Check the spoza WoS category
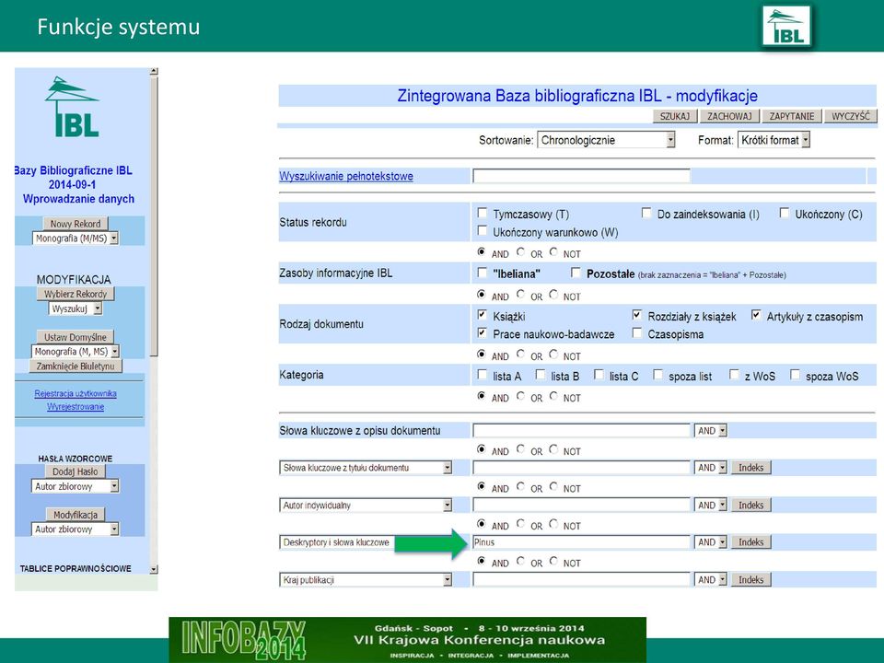This screenshot has width=884, height=663. pyautogui.click(x=795, y=375)
